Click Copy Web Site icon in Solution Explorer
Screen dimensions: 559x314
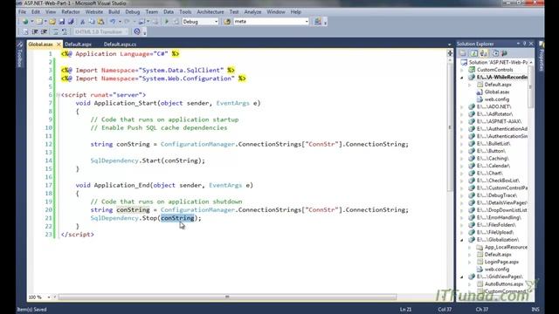point(495,53)
